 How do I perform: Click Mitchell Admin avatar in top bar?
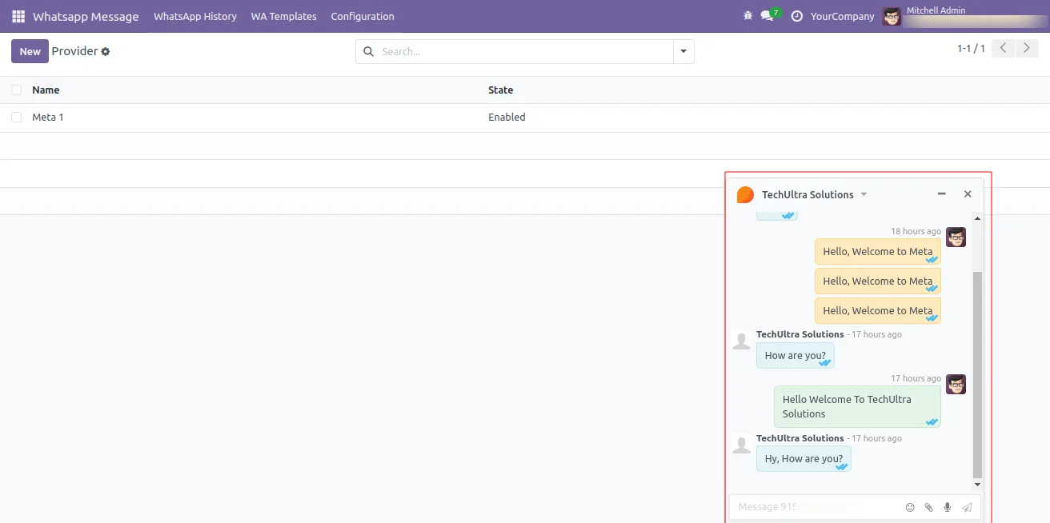tap(892, 16)
